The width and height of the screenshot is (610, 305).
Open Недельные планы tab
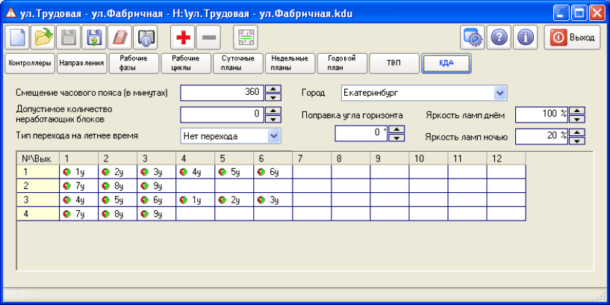tap(290, 64)
